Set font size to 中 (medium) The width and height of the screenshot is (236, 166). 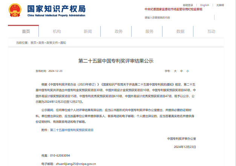[x=181, y=71]
